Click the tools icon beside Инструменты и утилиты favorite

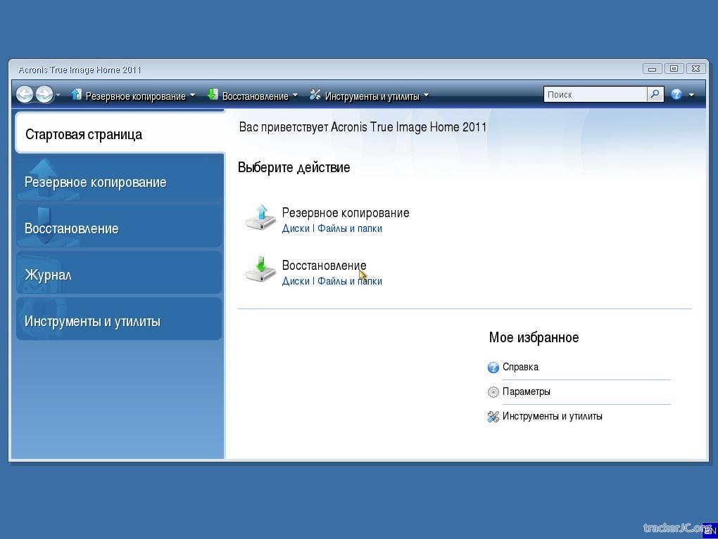[493, 417]
